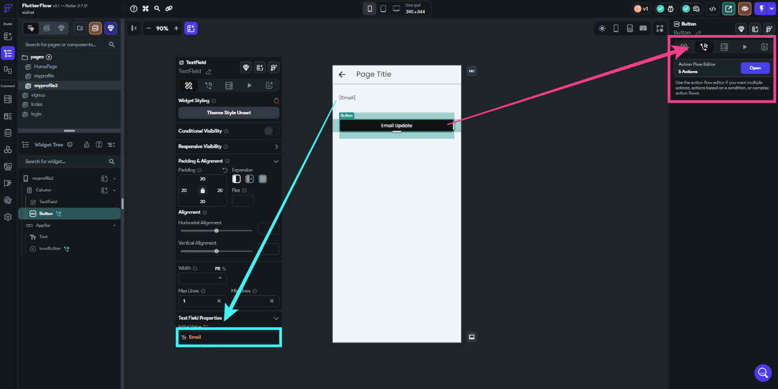
Task: Open the bug issues icon in top bar
Action: point(671,8)
